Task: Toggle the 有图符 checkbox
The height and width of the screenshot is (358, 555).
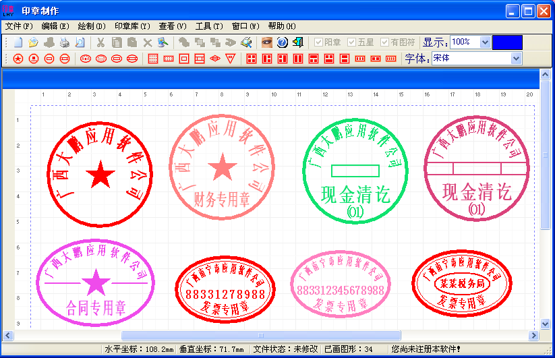Action: click(x=385, y=42)
